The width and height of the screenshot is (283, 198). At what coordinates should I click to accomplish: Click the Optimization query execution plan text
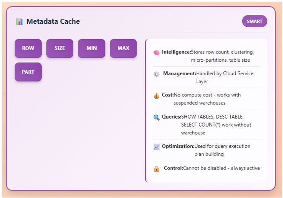click(x=222, y=150)
